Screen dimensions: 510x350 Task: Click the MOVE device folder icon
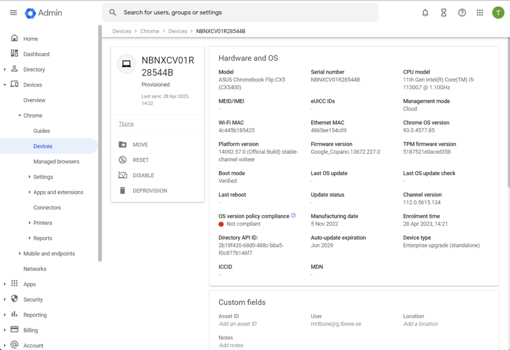pyautogui.click(x=123, y=144)
